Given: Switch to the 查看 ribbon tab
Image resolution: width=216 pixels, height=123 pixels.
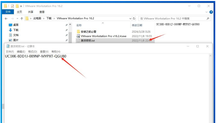Looking at the screenshot, I should 42,12.
